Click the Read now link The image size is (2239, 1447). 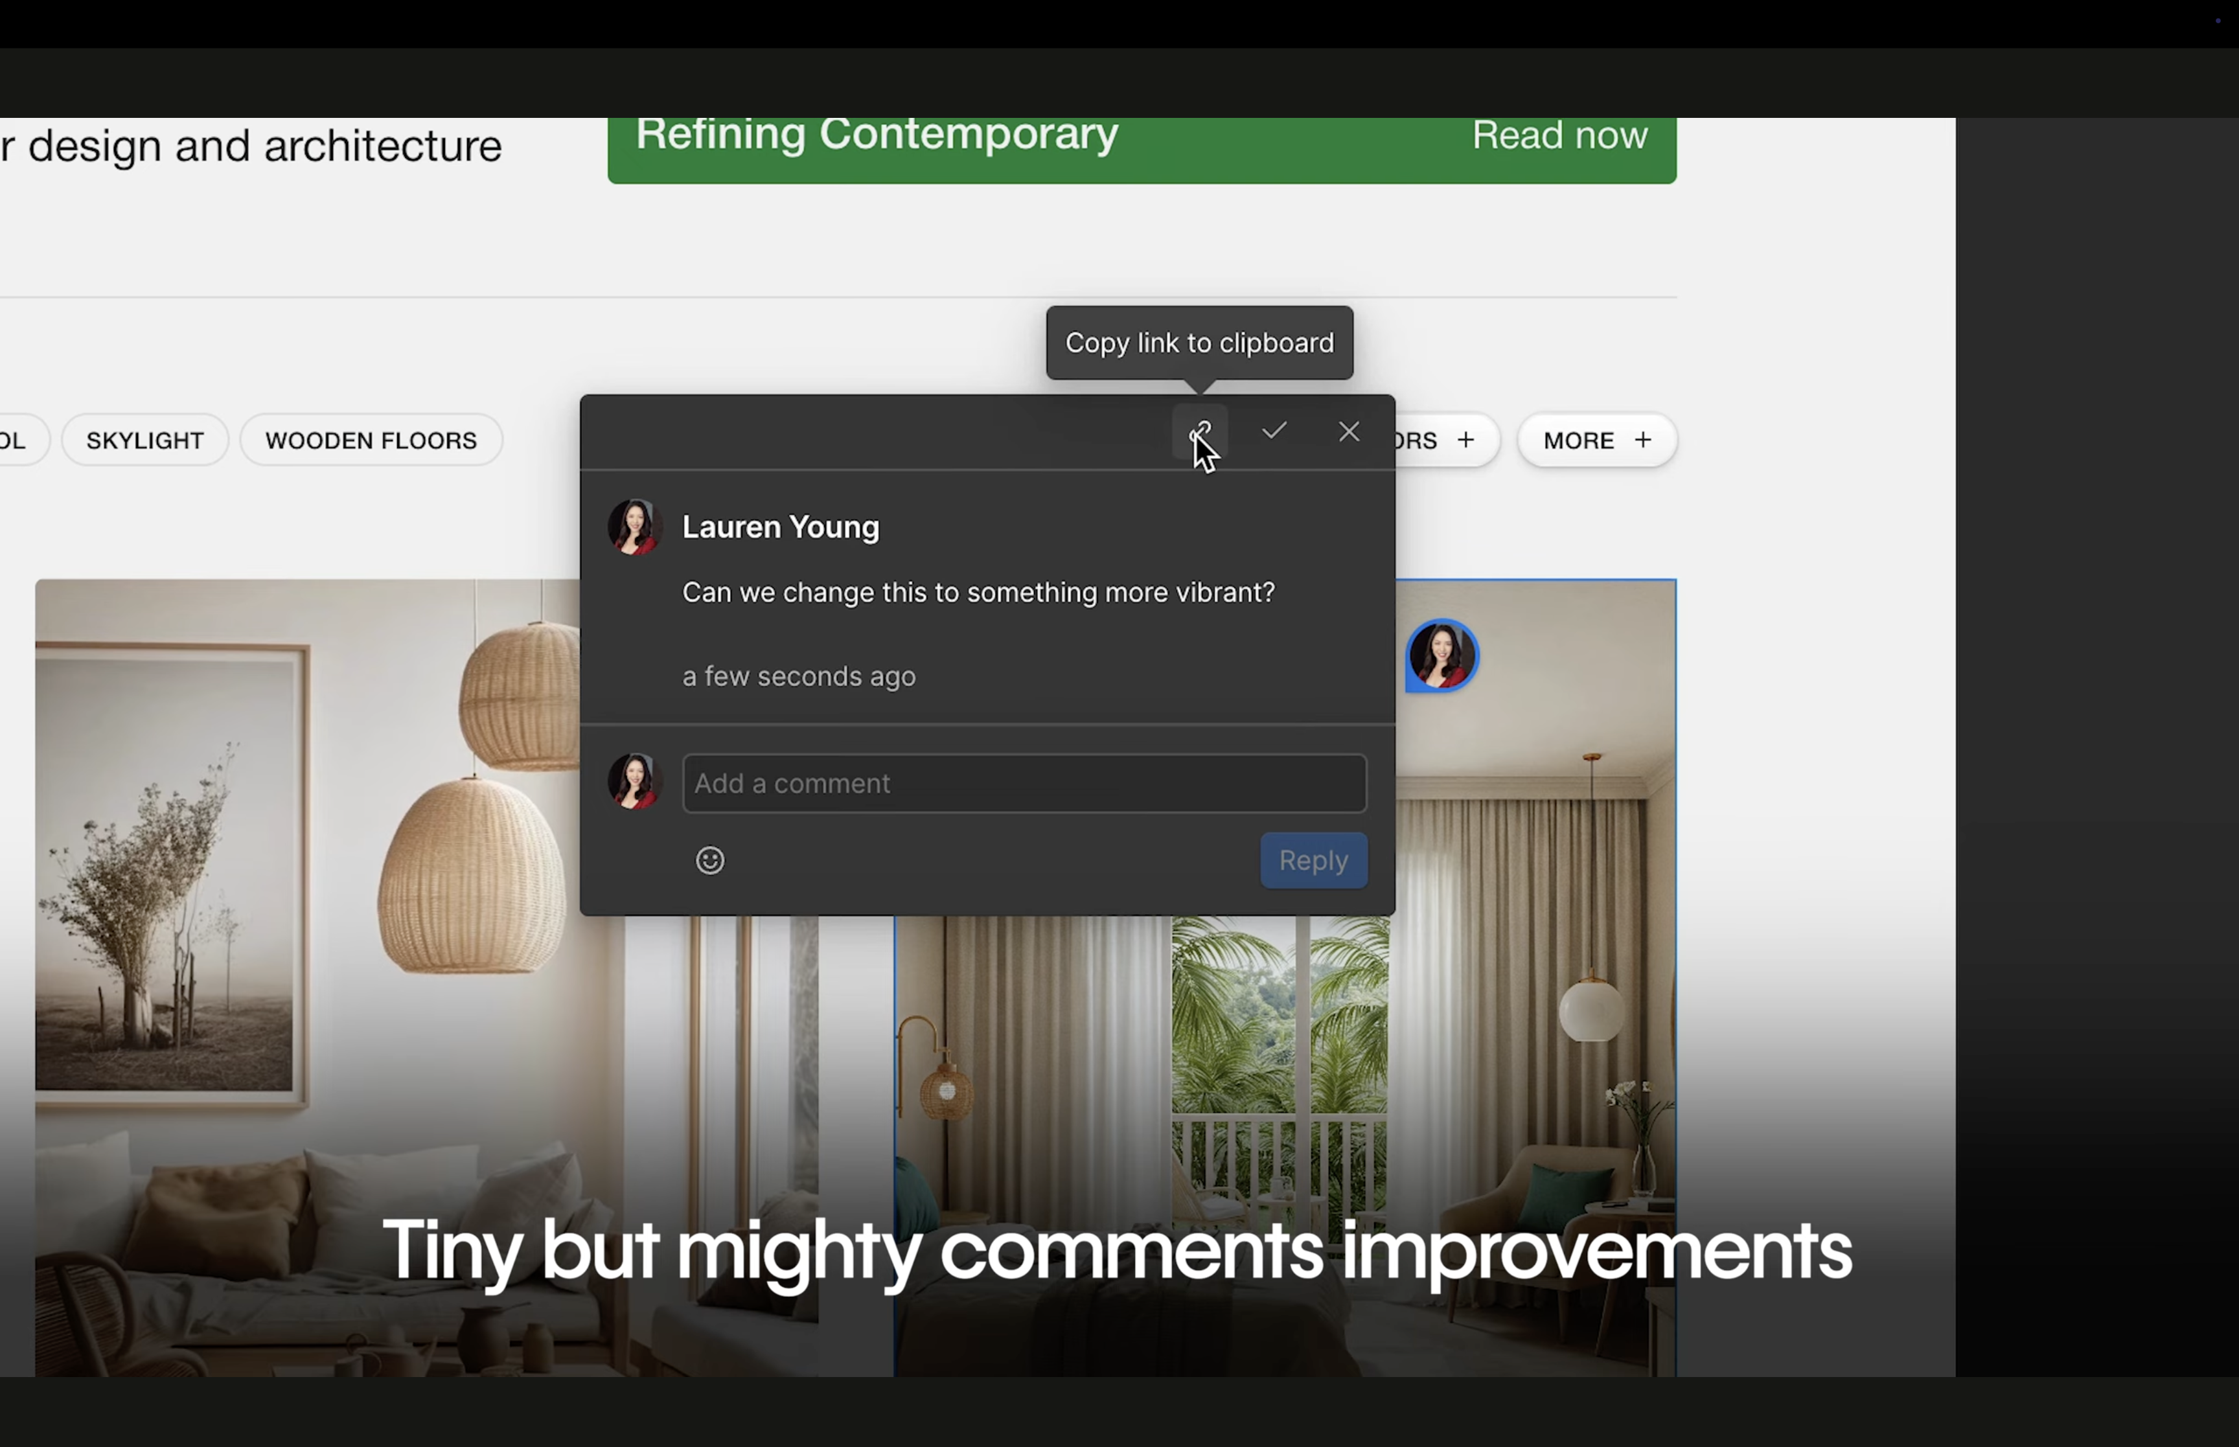point(1559,136)
